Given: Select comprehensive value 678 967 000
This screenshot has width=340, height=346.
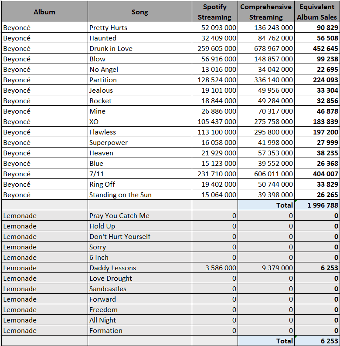Looking at the screenshot, I should [x=266, y=48].
